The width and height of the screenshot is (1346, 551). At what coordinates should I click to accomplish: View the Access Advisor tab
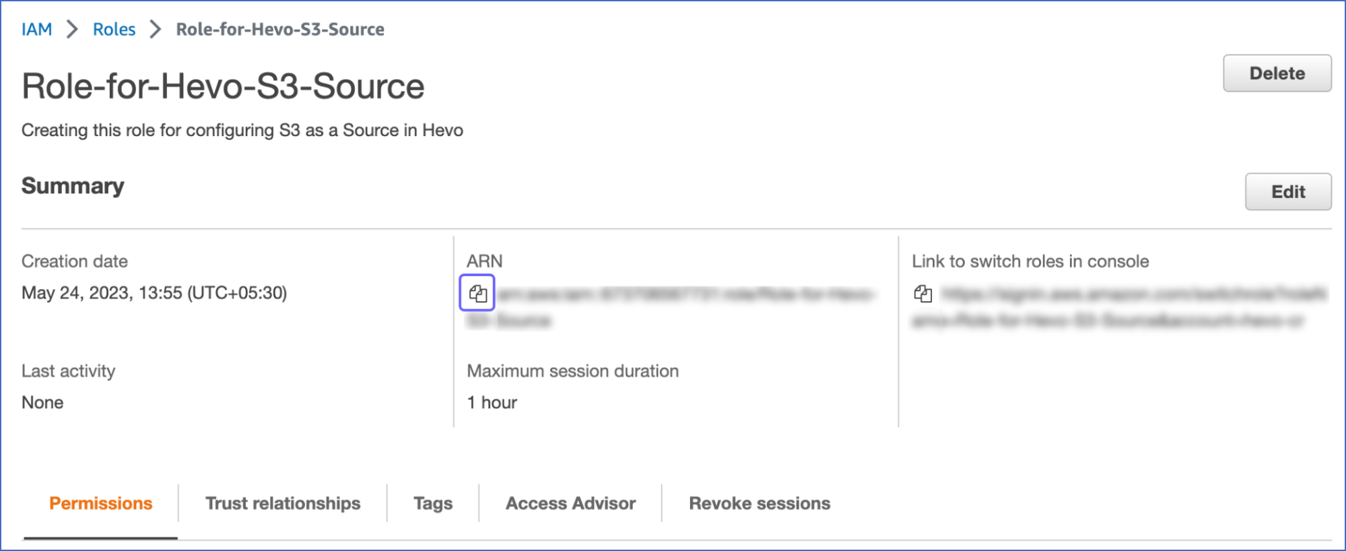tap(570, 503)
